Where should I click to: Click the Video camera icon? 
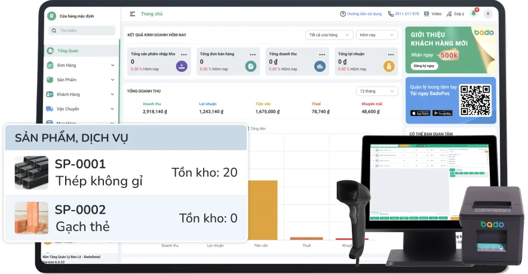[x=426, y=14]
